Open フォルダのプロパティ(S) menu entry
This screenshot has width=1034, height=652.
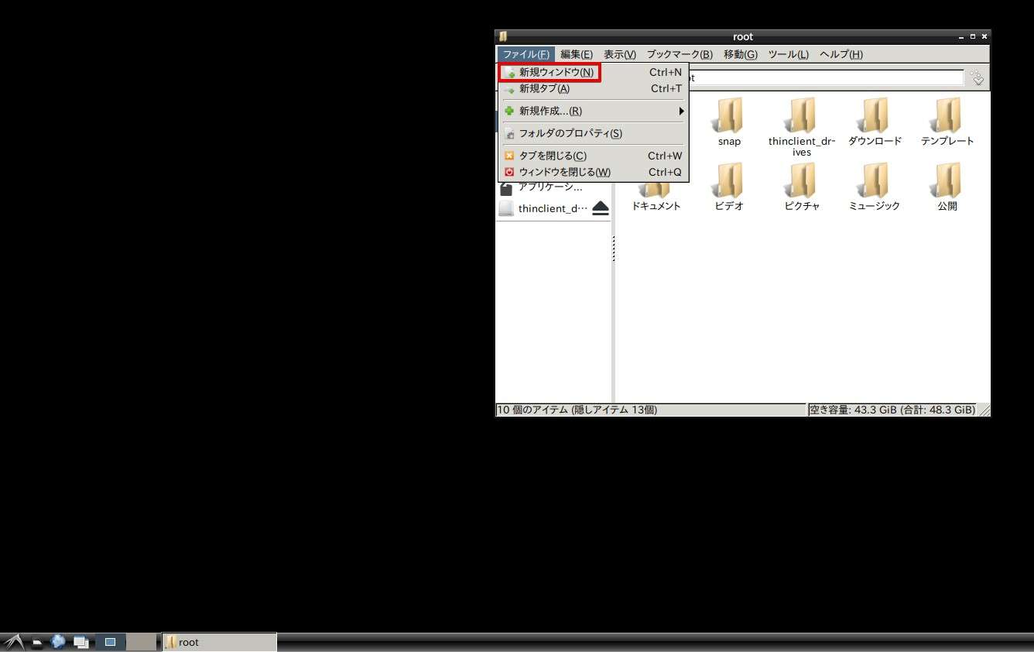(x=593, y=133)
